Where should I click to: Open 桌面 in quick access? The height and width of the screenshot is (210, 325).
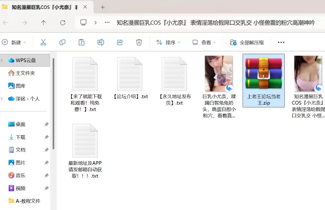[17, 124]
